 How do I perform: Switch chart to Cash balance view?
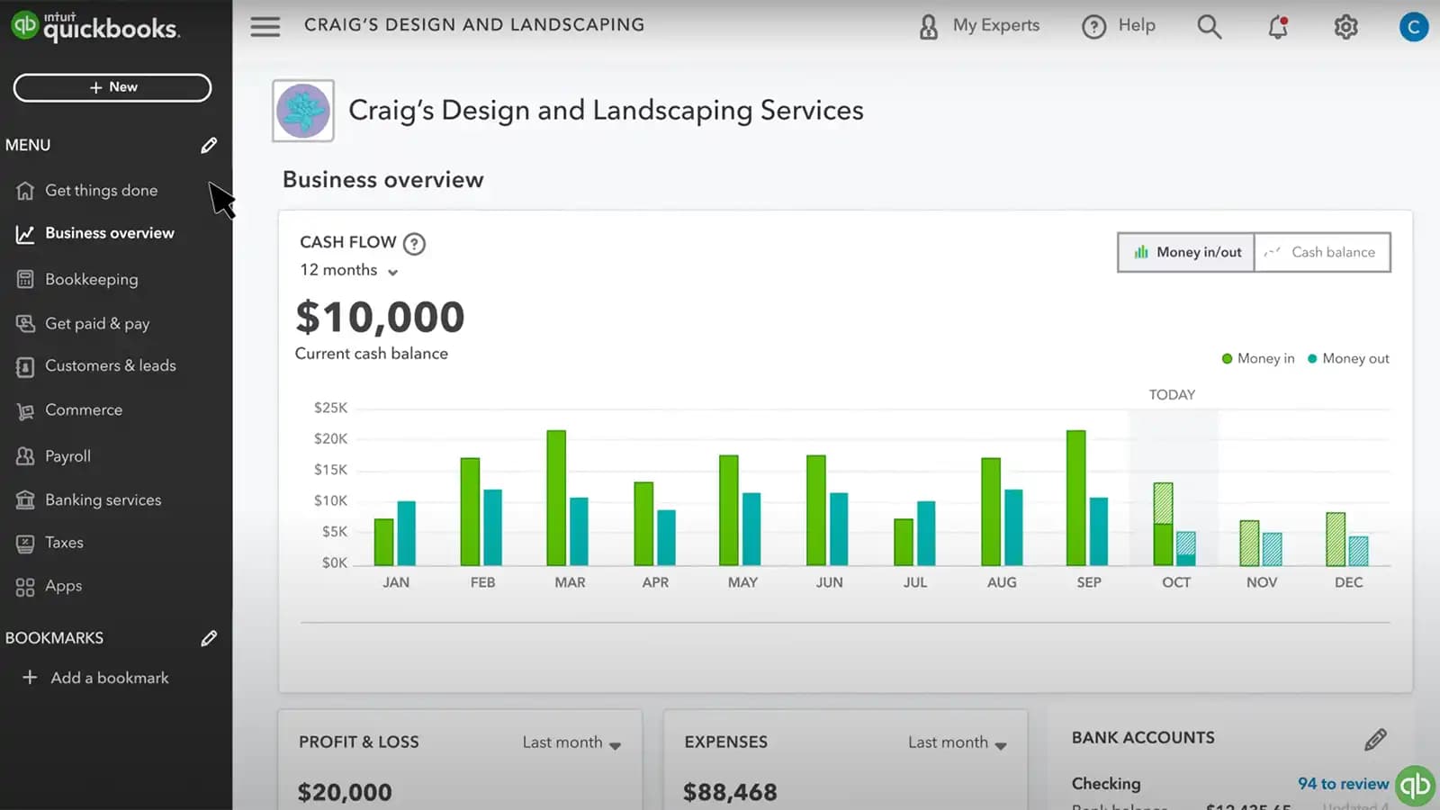(x=1322, y=252)
